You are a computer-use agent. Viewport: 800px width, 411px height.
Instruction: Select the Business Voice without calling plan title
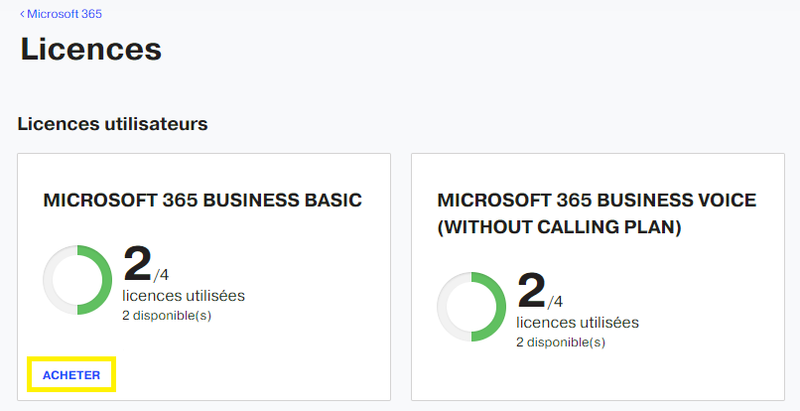coord(597,213)
